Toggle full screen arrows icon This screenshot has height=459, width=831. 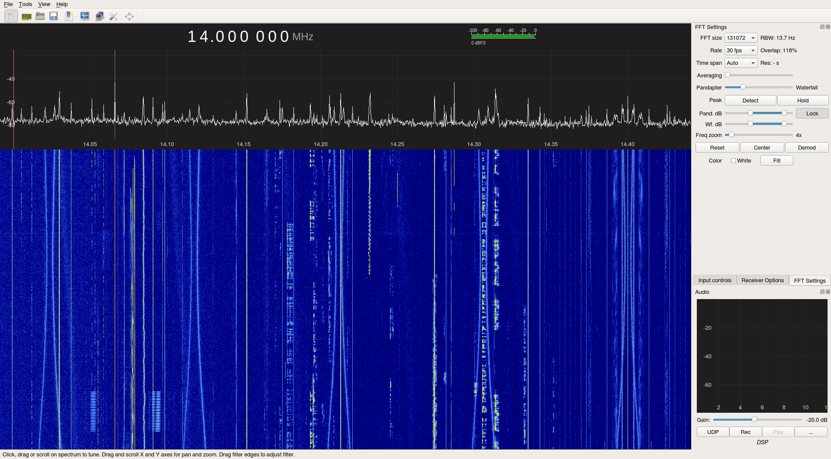click(129, 16)
